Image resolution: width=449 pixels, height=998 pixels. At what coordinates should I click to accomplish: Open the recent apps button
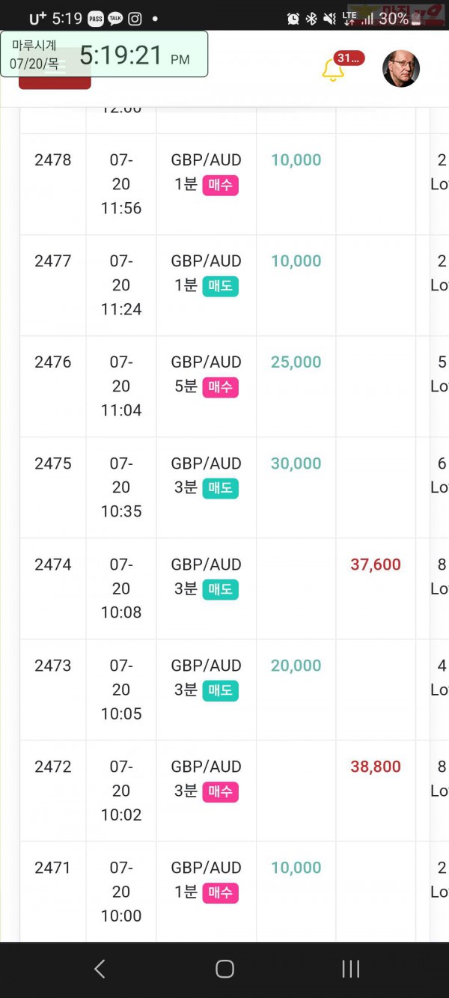coord(350,969)
